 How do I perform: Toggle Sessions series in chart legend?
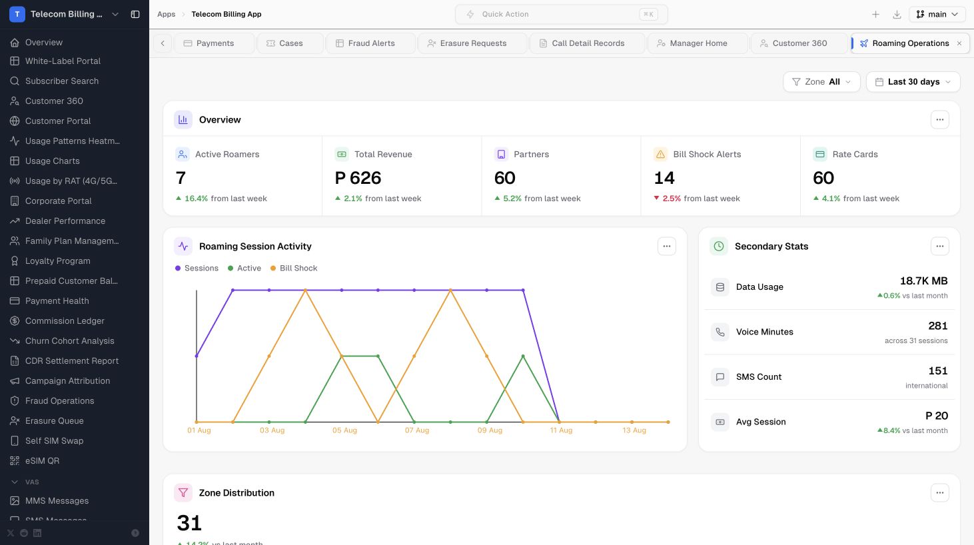coord(197,269)
